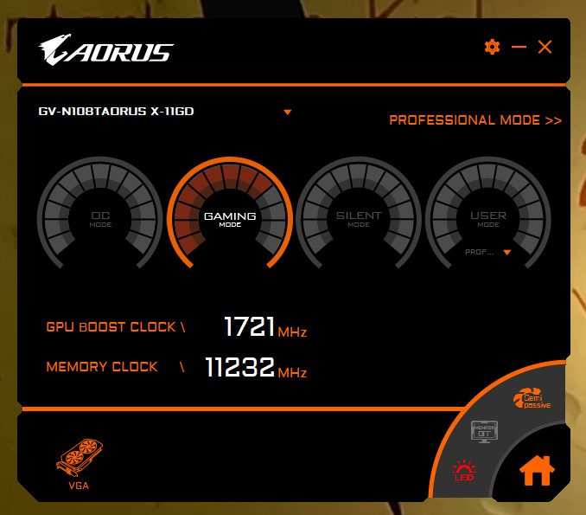Select User Mode gauge
Image resolution: width=586 pixels, height=515 pixels.
[488, 213]
